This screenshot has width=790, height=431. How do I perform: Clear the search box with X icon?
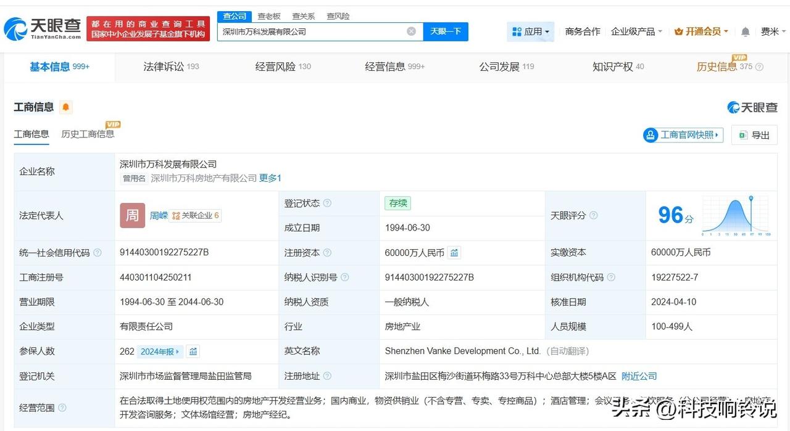pos(411,31)
